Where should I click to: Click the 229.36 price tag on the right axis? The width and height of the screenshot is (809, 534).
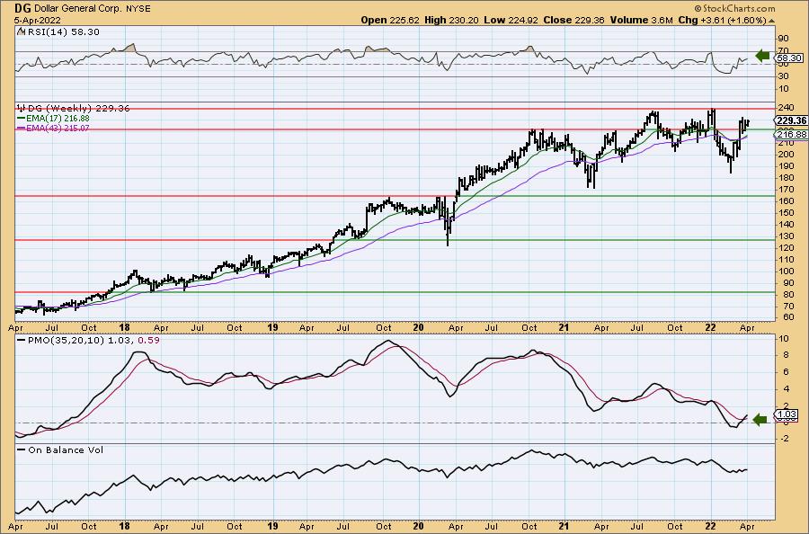(791, 120)
